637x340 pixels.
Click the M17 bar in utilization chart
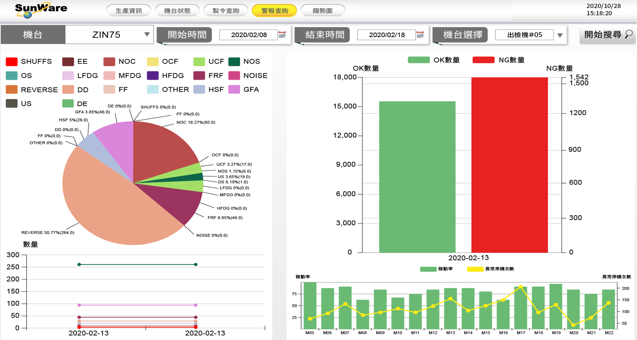pyautogui.click(x=521, y=307)
